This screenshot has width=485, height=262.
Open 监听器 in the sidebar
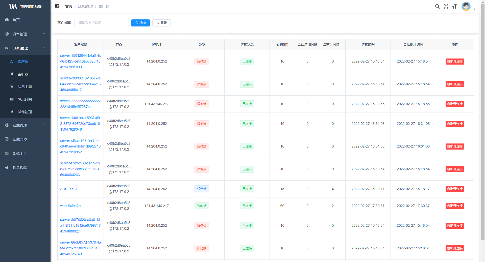23,74
